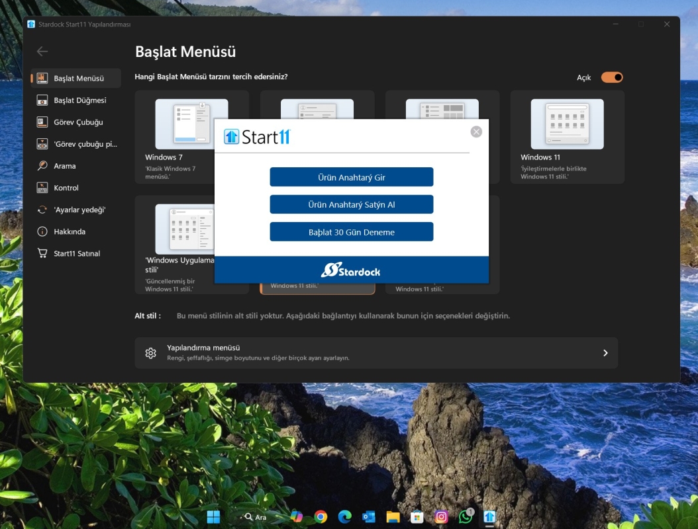The height and width of the screenshot is (529, 698).
Task: Click the Başlat Düğmesi sidebar icon
Action: click(x=42, y=101)
